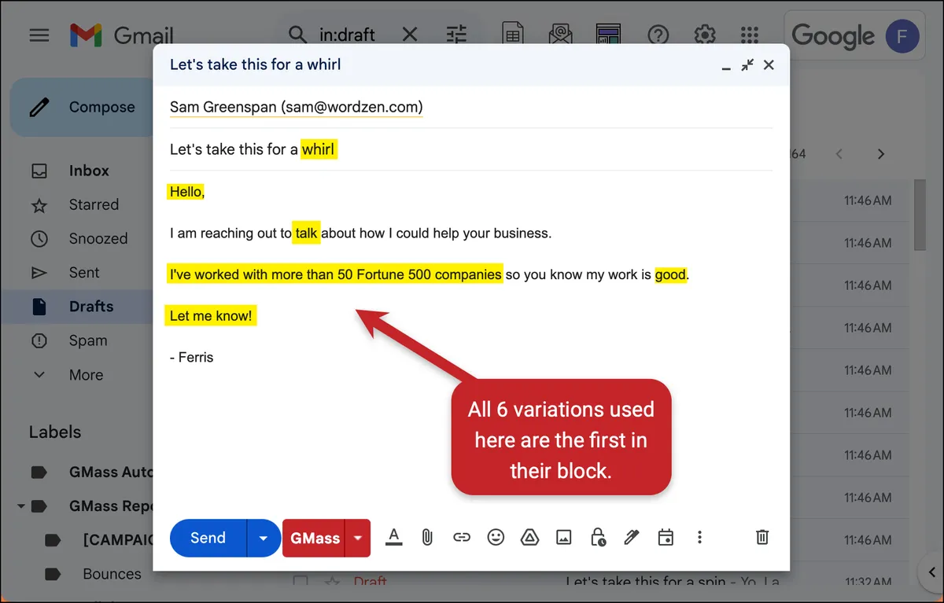Open more options three-dot menu in compose

(699, 538)
